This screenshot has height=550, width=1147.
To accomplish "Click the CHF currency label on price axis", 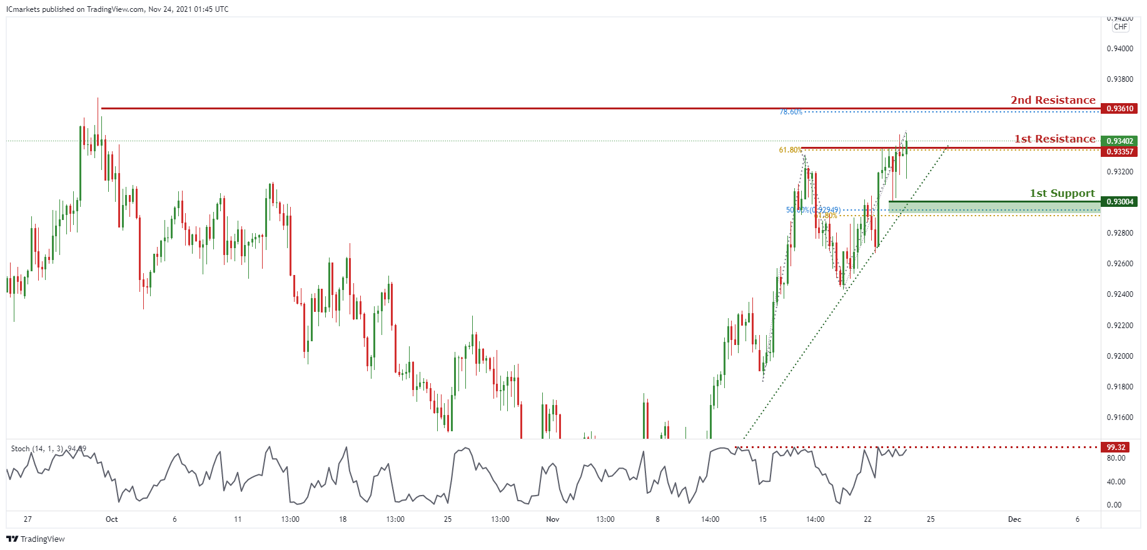I will (x=1121, y=27).
